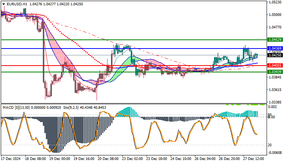284x163 pixels.
Task: Click the 18 Dec 08:00 time label
Action: [x=35, y=159]
